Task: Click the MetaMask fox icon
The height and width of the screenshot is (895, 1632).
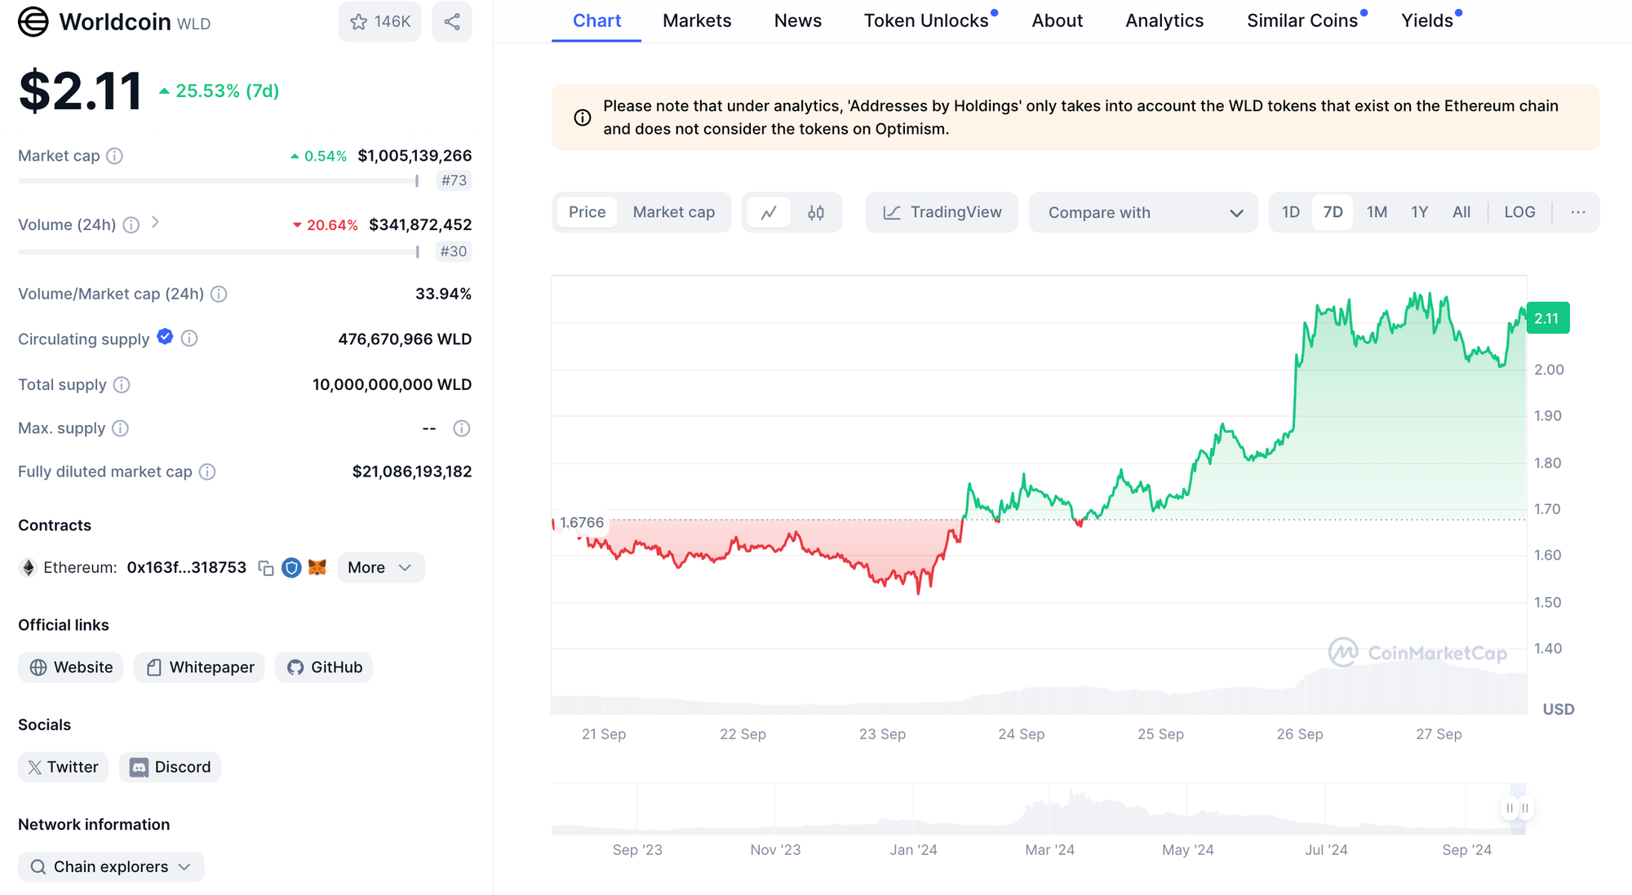Action: (x=317, y=568)
